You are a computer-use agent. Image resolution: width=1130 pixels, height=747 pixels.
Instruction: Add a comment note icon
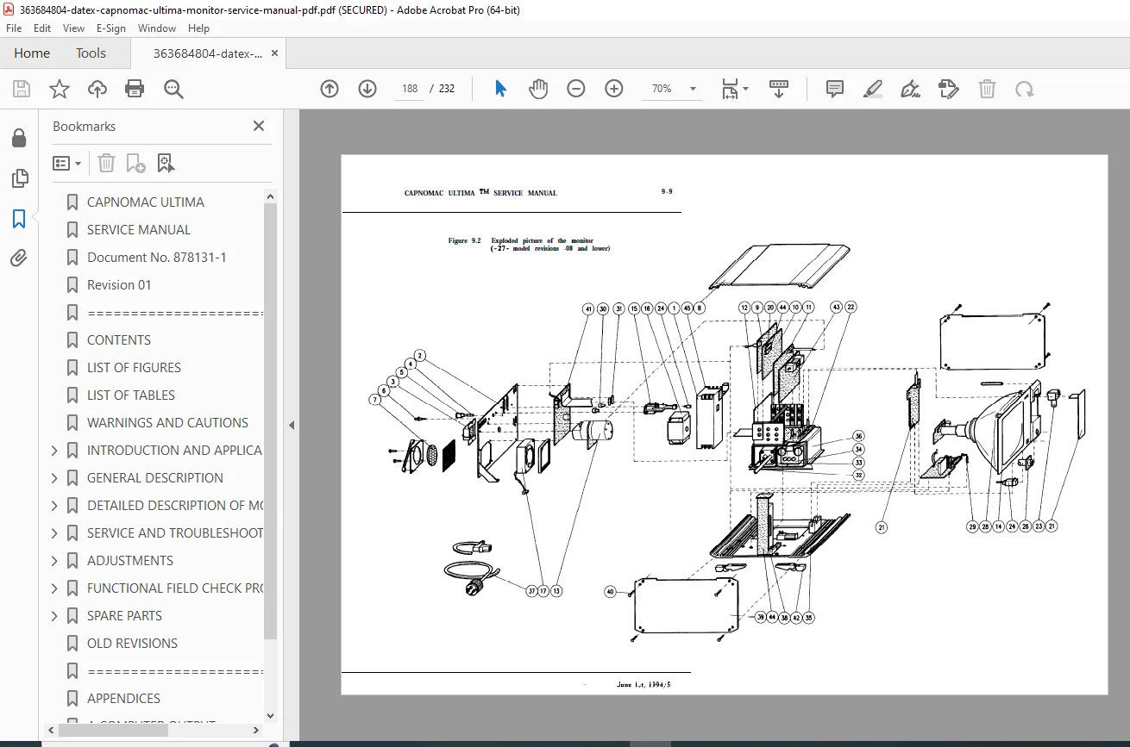coord(834,89)
